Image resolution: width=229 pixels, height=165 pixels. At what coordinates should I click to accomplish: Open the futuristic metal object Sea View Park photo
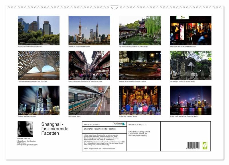tap(39, 65)
